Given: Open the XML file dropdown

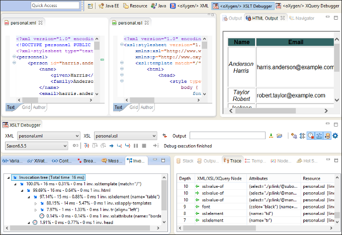Looking at the screenshot, I should pos(76,136).
